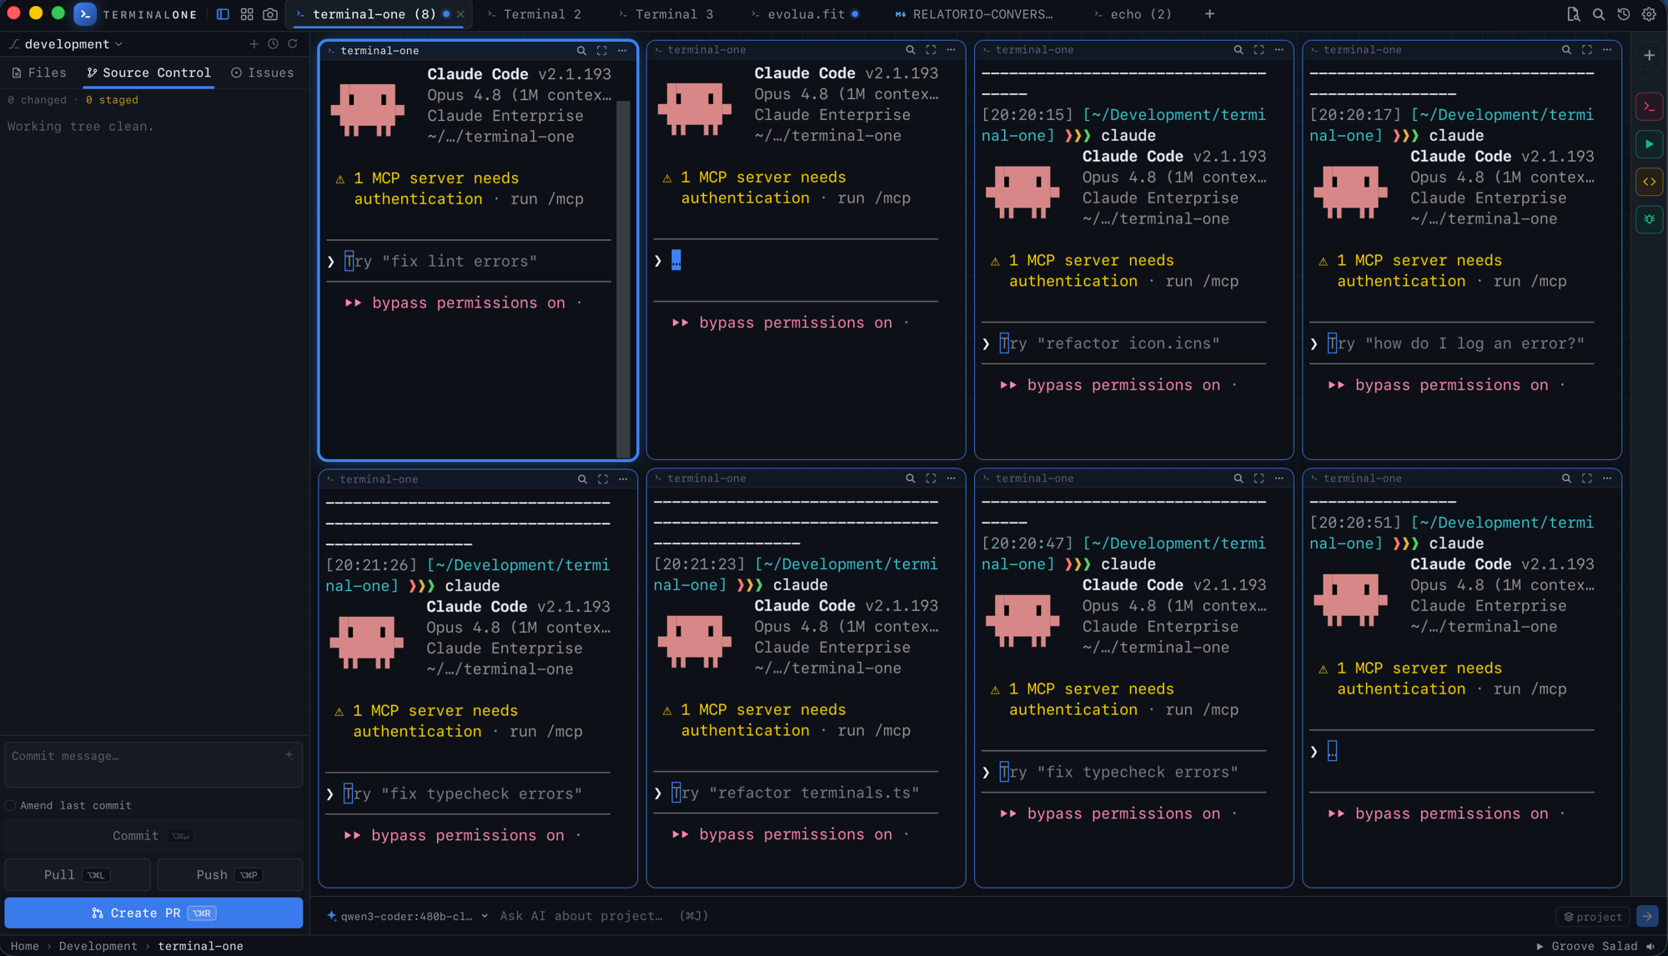The height and width of the screenshot is (956, 1668).
Task: Search in the 20:20:47 terminal pane
Action: (1238, 478)
